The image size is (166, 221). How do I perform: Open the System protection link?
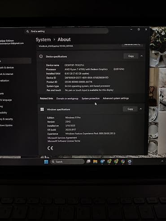(x=91, y=98)
